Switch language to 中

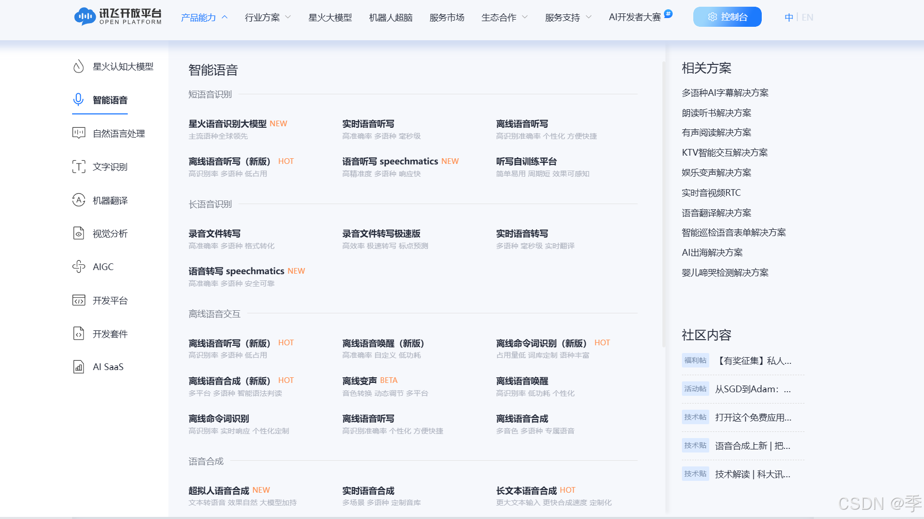(789, 18)
